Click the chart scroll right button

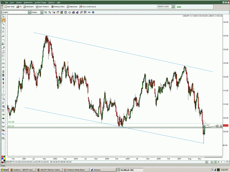click(215, 162)
